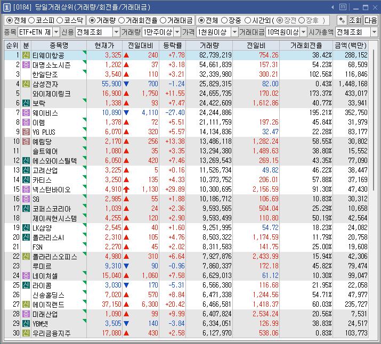Screen dimensions: 381x344
Task: Select the 와이제이링크 stock name
Action: click(x=52, y=94)
